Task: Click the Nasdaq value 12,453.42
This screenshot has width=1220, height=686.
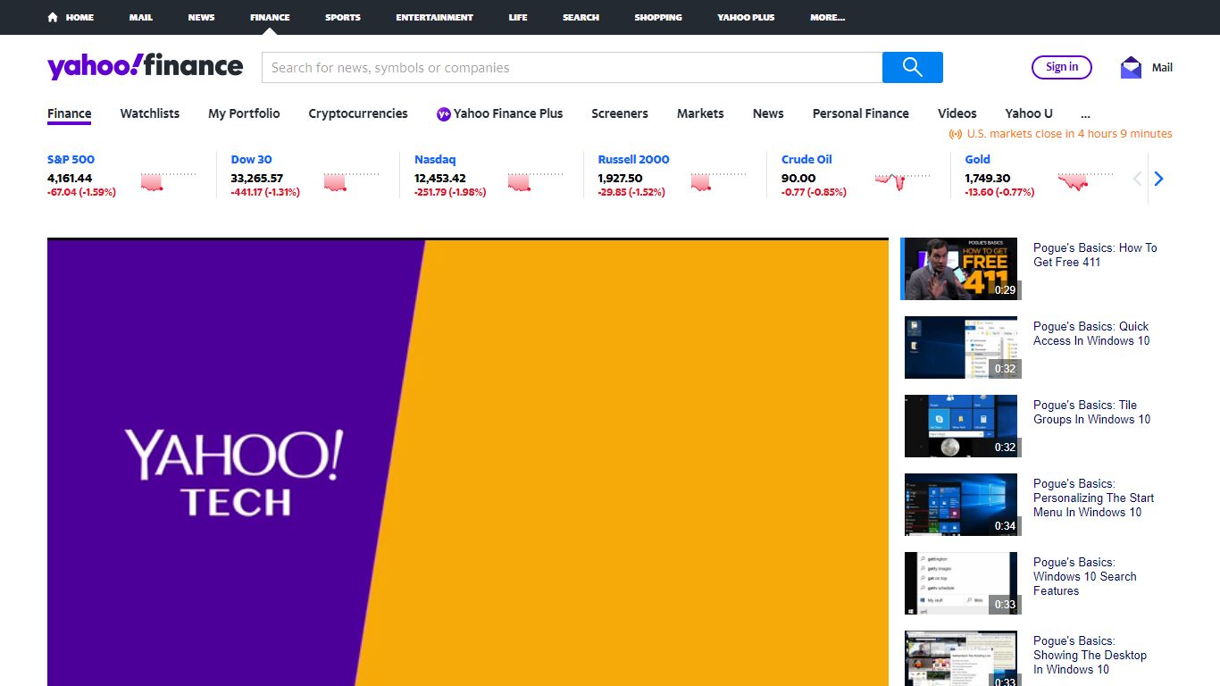Action: [439, 178]
